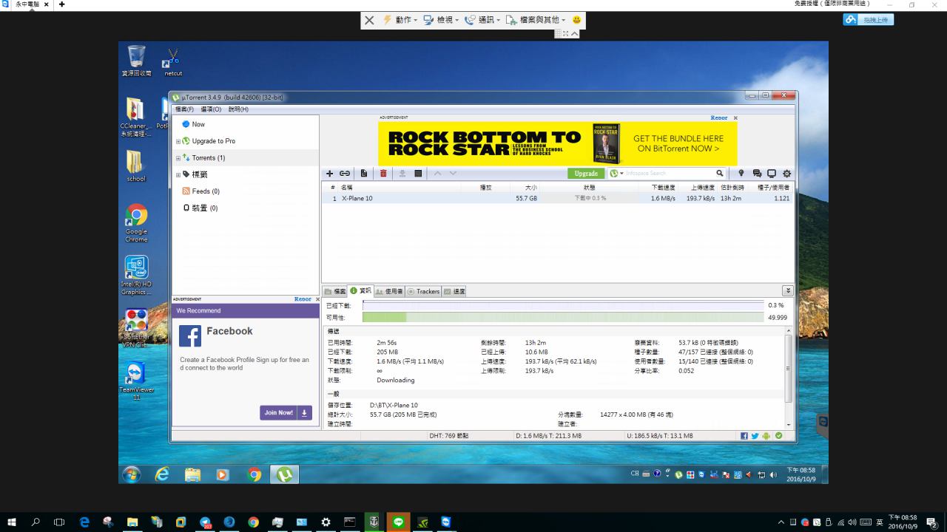
Task: Click the Rock Bottom to Rock Star banner
Action: 558,143
